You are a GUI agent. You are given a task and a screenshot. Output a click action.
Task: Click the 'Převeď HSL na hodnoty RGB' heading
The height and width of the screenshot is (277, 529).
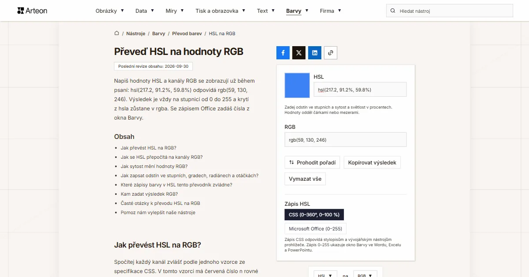coord(179,51)
